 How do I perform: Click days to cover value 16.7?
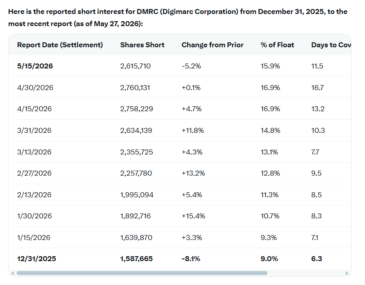317,87
